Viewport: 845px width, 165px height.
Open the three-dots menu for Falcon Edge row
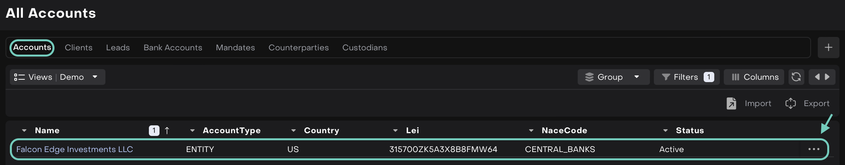[x=814, y=149]
